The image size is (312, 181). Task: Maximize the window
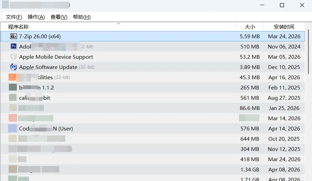tap(282, 5)
